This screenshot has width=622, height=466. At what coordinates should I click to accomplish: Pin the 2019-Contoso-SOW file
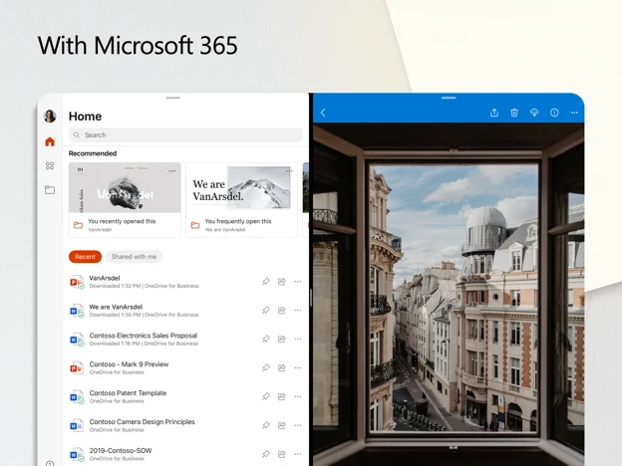(x=266, y=454)
